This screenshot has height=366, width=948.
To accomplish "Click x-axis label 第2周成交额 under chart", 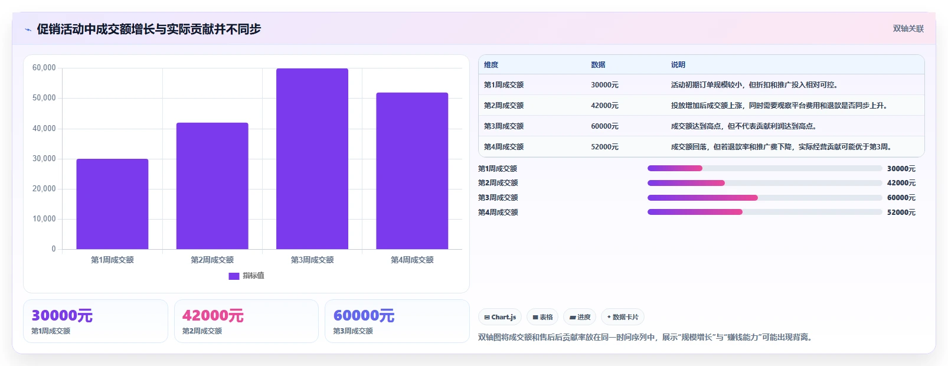I will coord(212,260).
